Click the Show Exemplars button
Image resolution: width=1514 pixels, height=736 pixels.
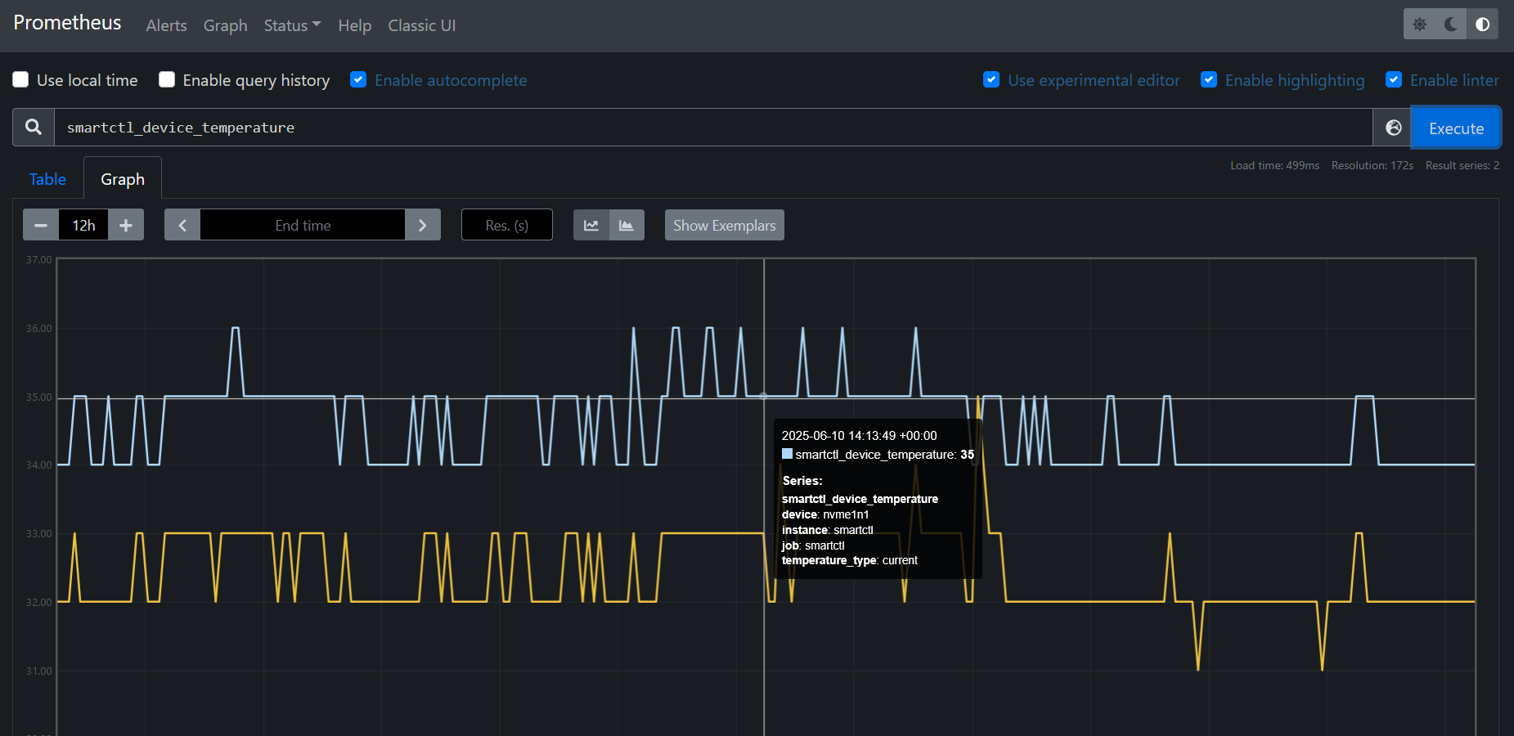(724, 225)
